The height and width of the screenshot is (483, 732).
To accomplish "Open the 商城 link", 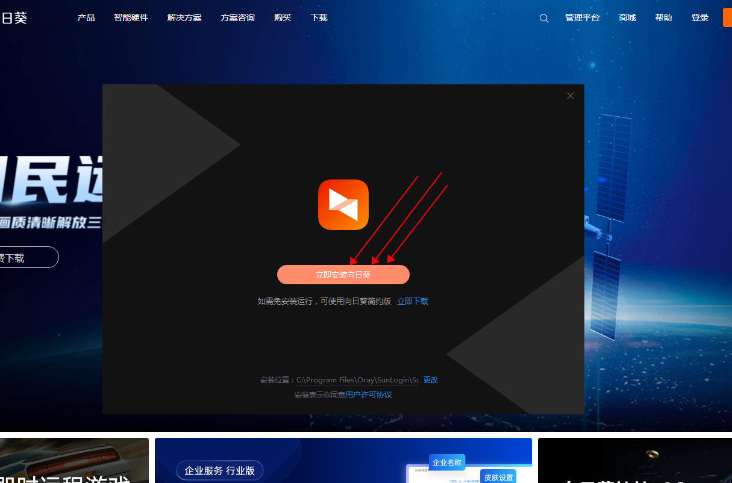I will pos(627,18).
